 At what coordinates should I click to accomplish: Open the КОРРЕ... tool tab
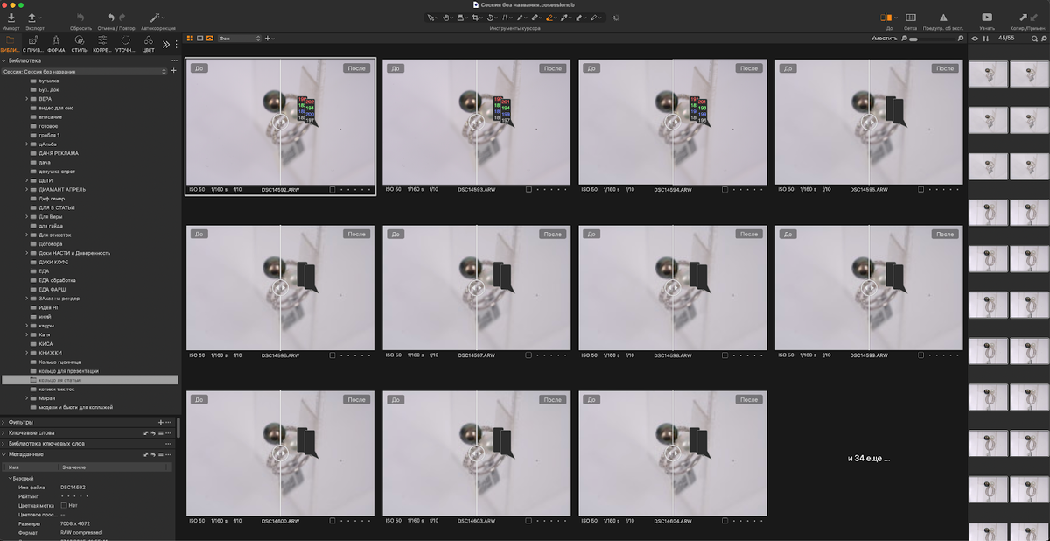pos(102,43)
